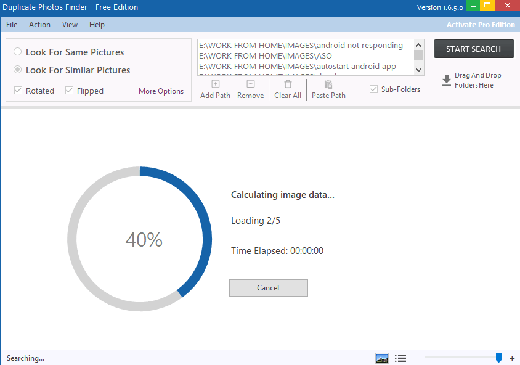Click the 'Loading 2/5' progress text
The image size is (520, 365).
click(256, 221)
